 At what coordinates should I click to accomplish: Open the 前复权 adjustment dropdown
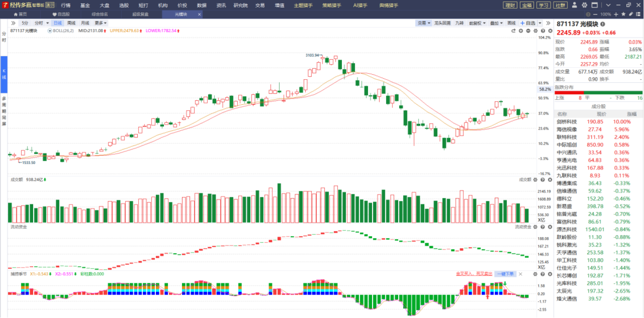tap(477, 23)
